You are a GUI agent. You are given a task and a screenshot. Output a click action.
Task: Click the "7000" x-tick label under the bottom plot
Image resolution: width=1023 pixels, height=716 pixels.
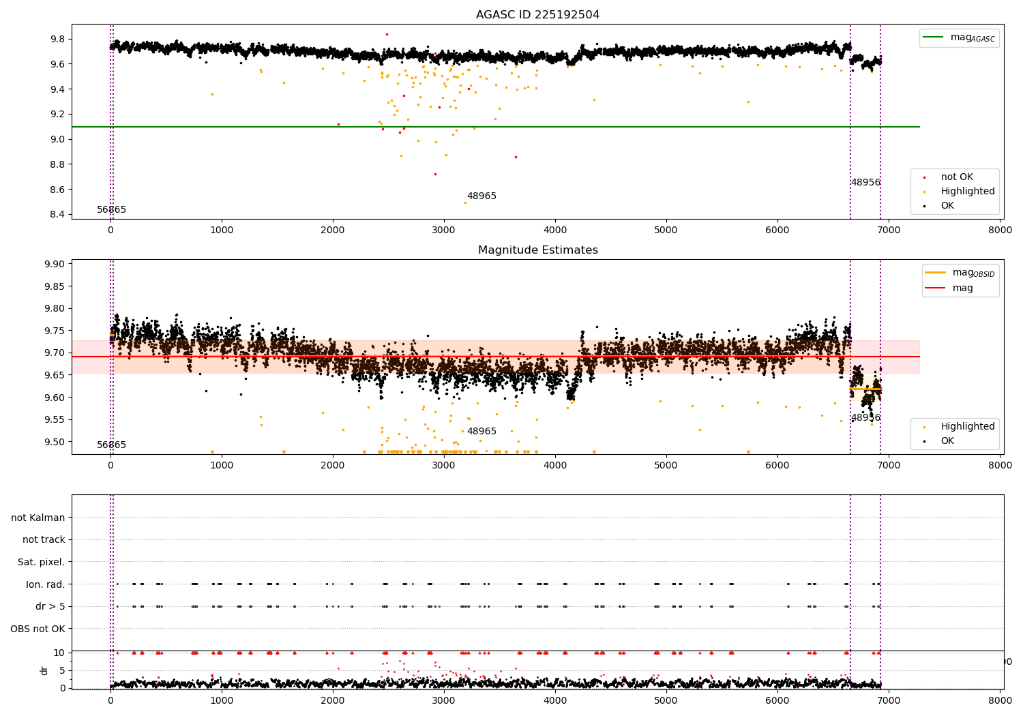coord(889,701)
